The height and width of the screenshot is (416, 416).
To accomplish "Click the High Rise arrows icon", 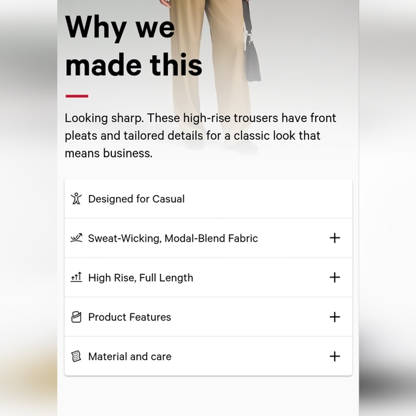I will point(76,278).
